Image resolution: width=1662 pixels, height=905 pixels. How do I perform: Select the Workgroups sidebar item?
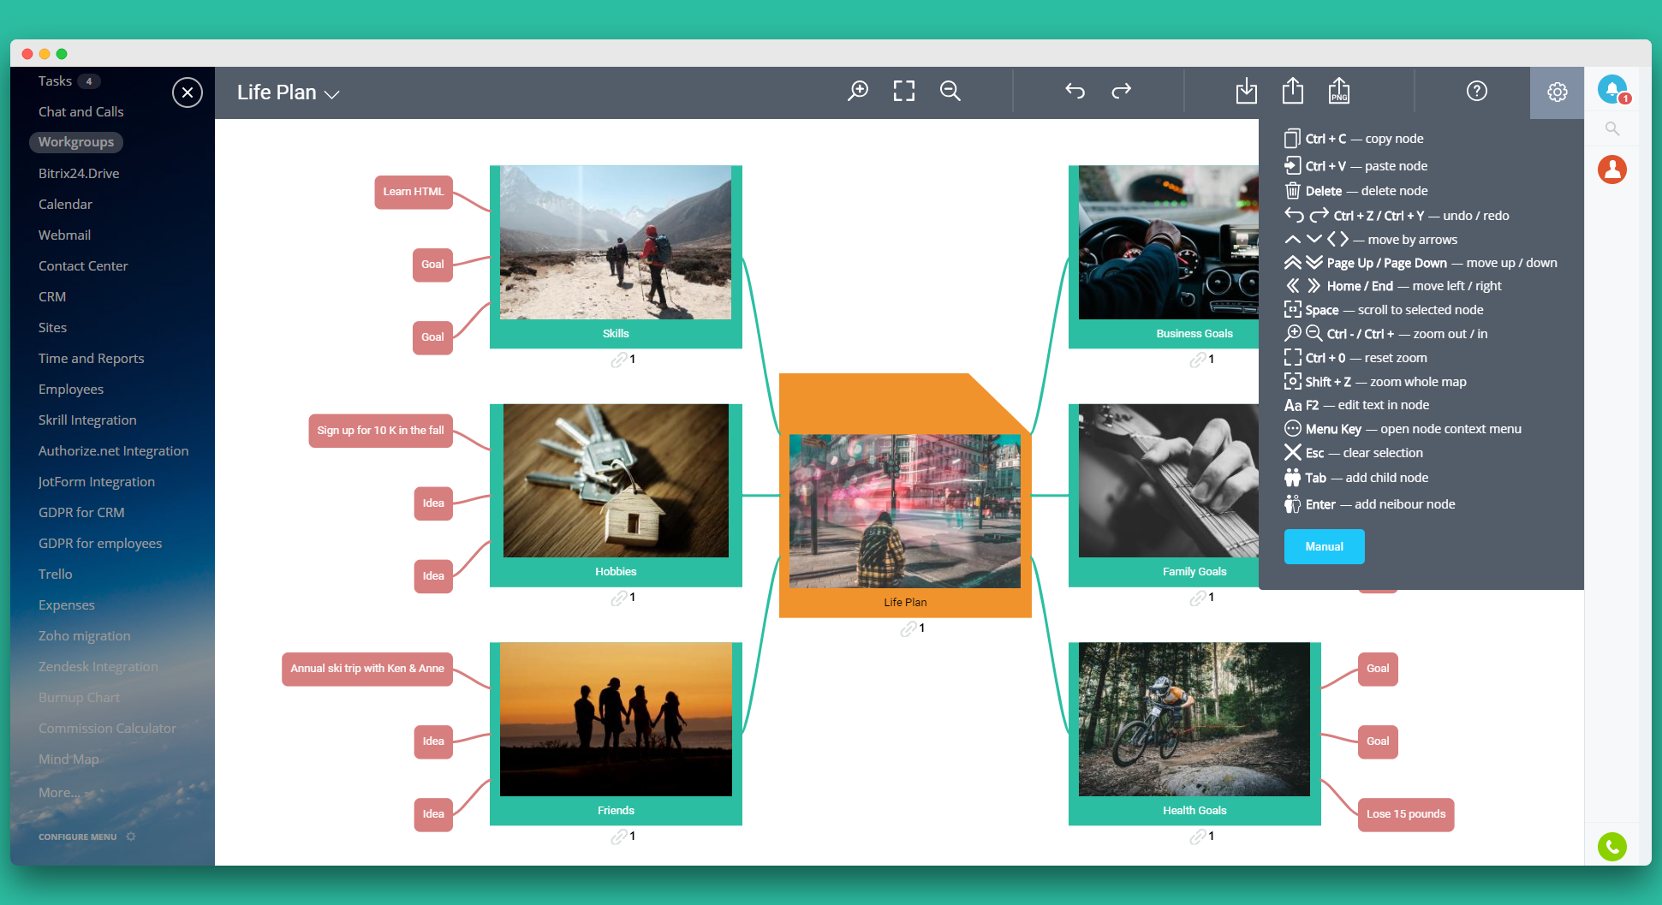tap(76, 142)
